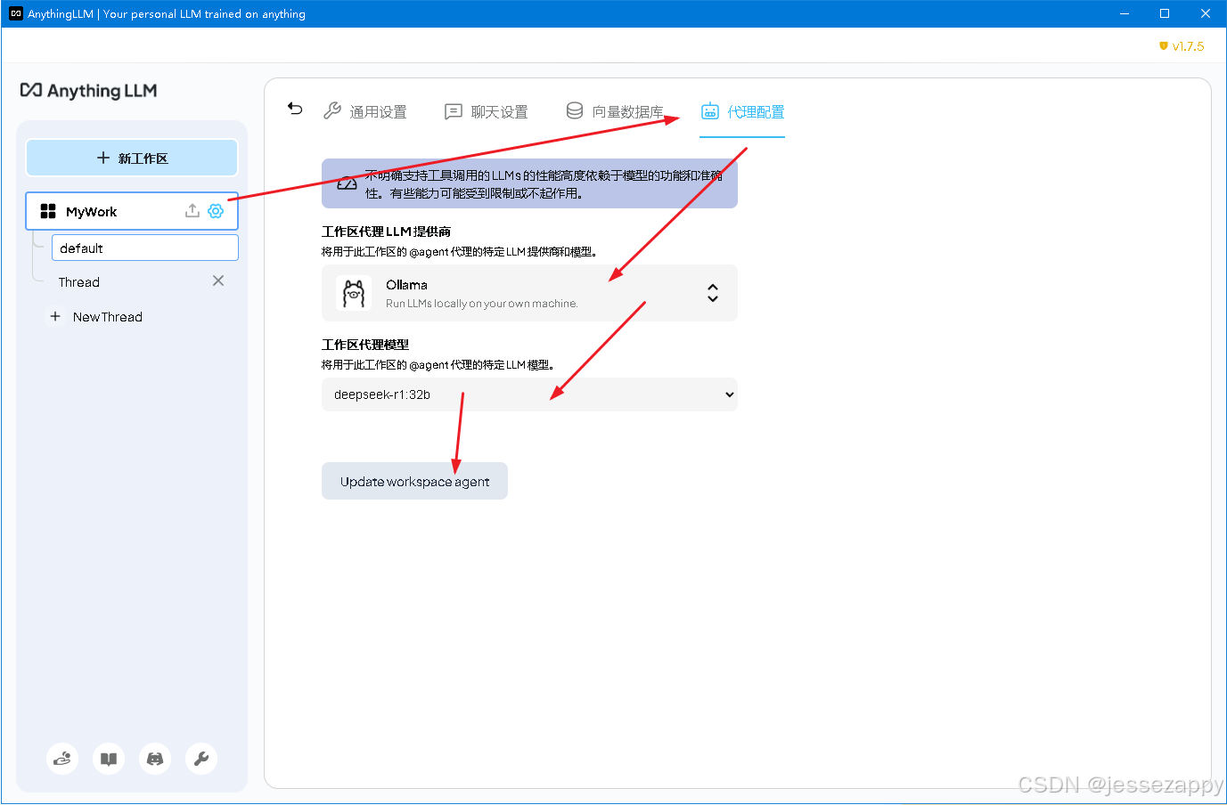This screenshot has width=1227, height=805.
Task: Click the upload icon on MyWork workspace
Action: click(x=192, y=211)
